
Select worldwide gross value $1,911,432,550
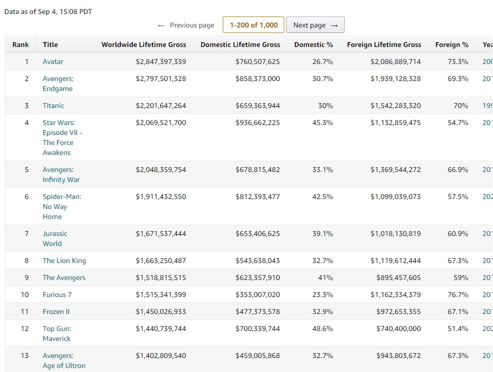coord(161,196)
